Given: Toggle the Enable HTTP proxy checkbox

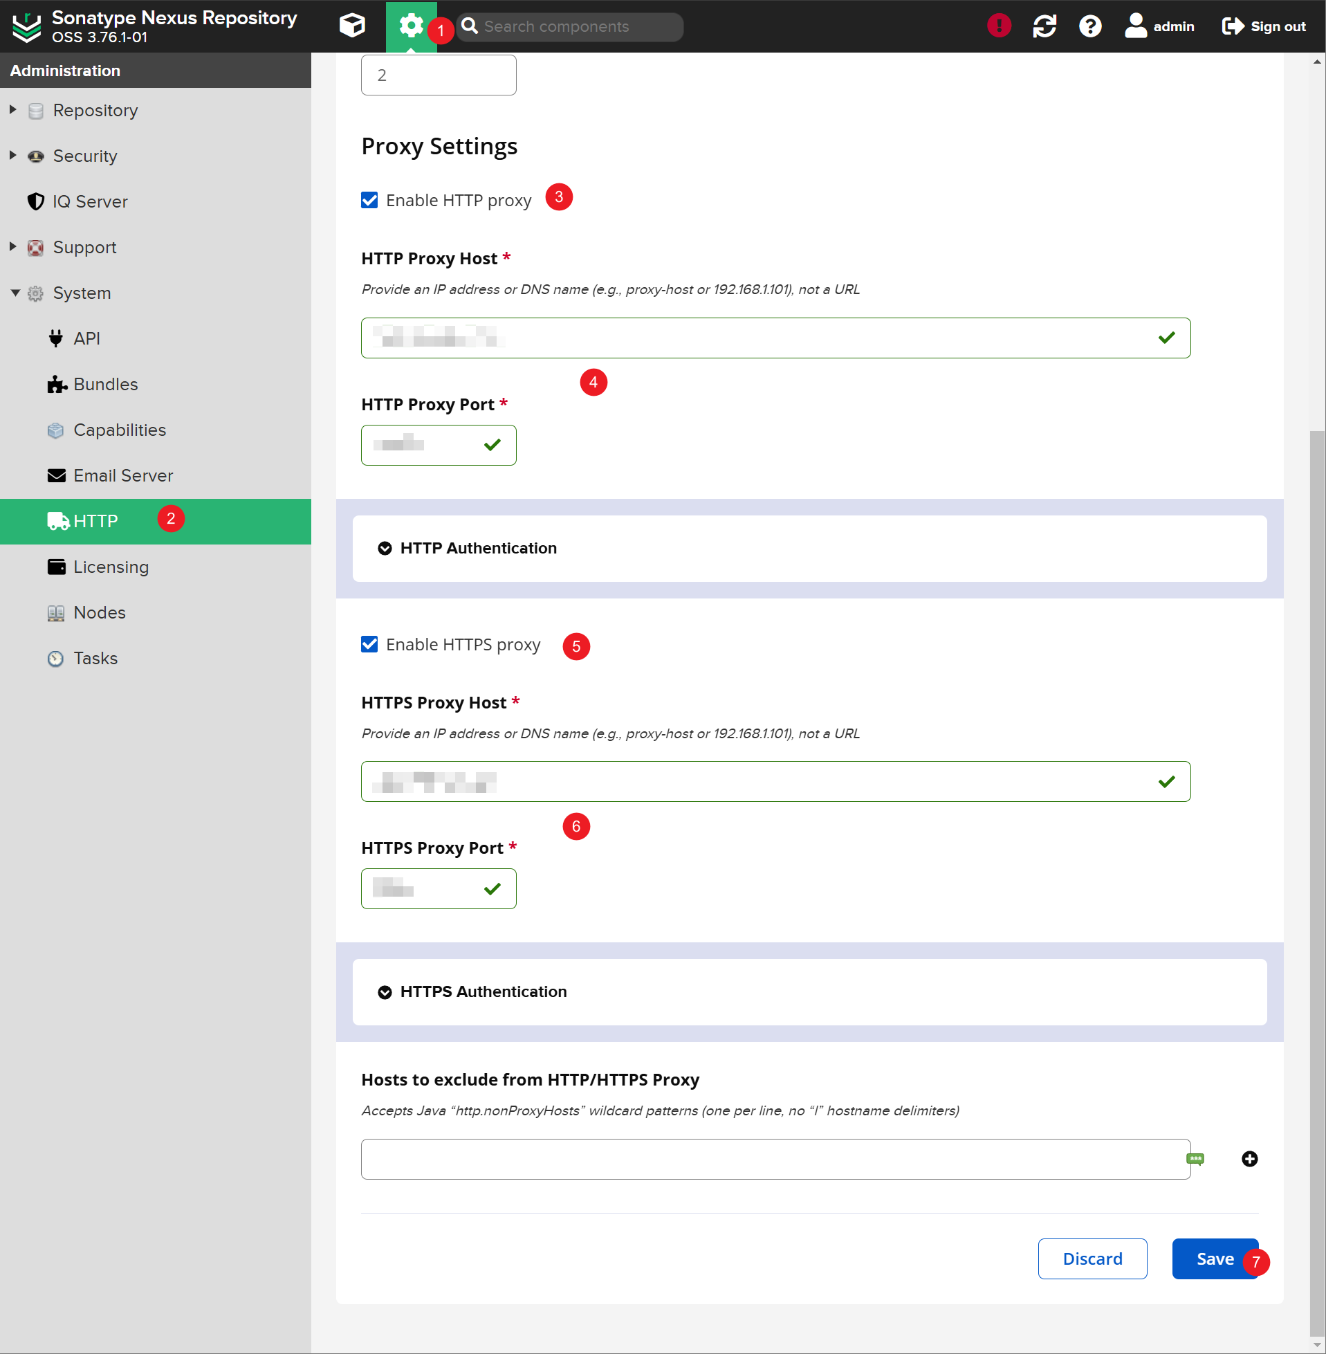Looking at the screenshot, I should [369, 200].
